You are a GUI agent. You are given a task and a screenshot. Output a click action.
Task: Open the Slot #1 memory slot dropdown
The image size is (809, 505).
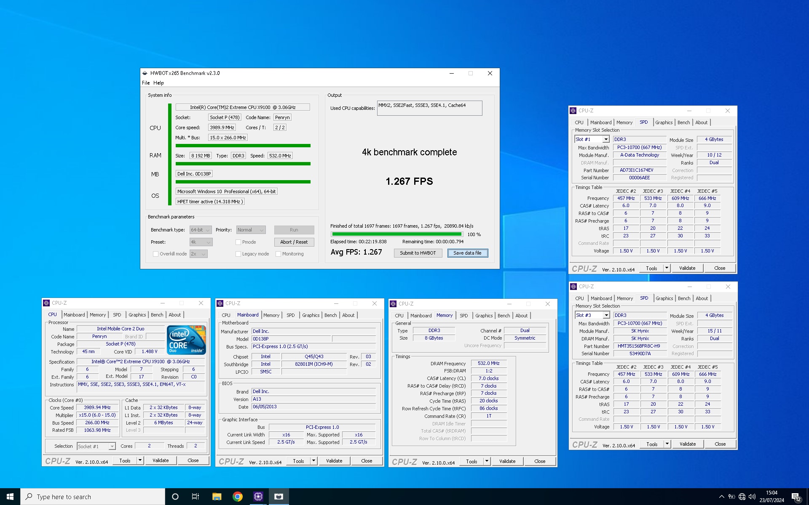pyautogui.click(x=592, y=139)
